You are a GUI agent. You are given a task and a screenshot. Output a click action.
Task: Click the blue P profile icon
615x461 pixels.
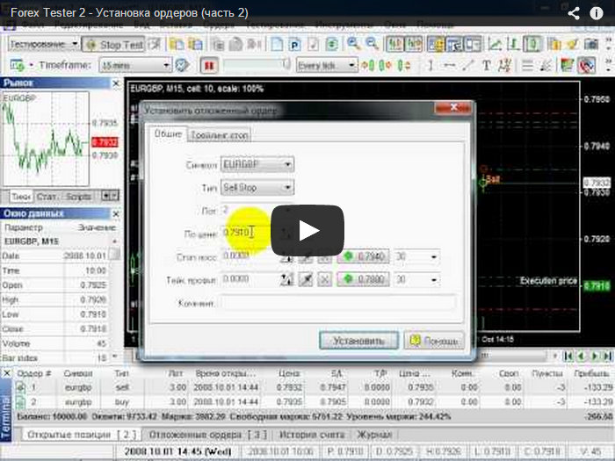click(294, 44)
